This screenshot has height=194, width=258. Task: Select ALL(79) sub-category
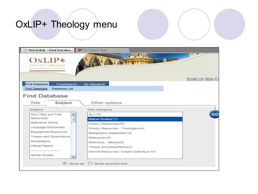tap(135, 114)
